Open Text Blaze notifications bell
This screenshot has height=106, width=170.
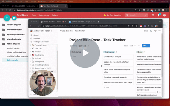(x=158, y=15)
